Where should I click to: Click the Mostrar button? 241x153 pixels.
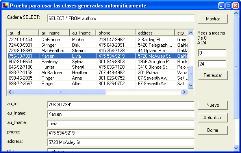coord(213,19)
